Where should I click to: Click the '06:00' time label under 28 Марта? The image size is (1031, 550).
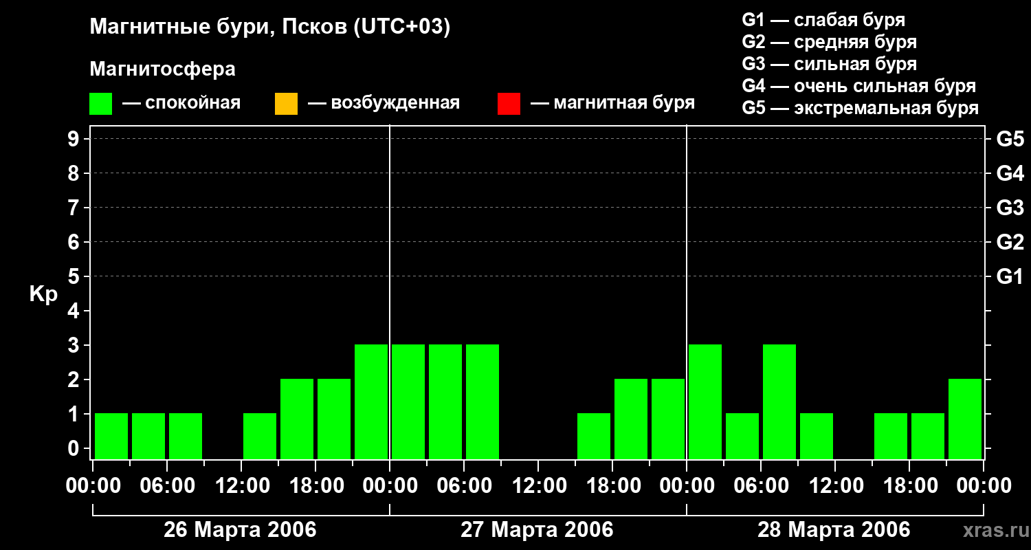[x=761, y=486]
